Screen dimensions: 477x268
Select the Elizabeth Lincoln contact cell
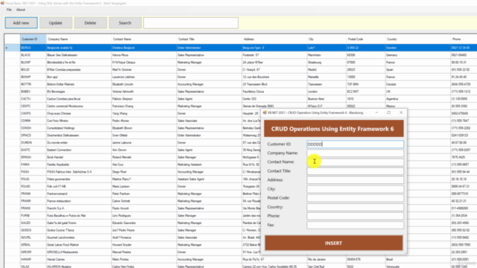144,84
